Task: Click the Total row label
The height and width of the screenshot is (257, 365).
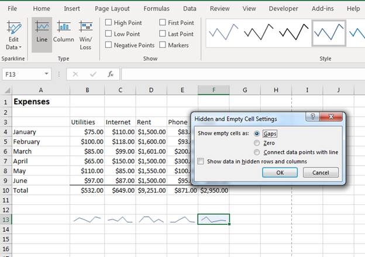Action: [41, 190]
